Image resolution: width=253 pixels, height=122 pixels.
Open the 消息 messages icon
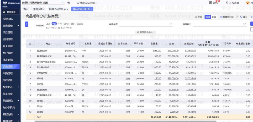[x=210, y=3]
